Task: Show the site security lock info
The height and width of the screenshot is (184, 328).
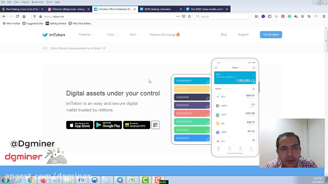Action: pyautogui.click(x=40, y=16)
